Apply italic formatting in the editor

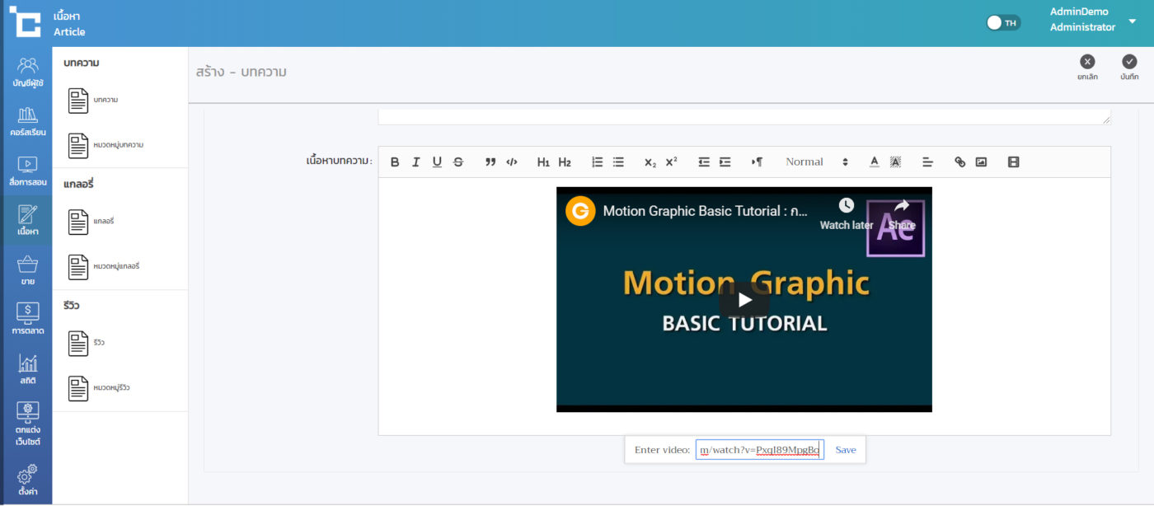coord(415,162)
